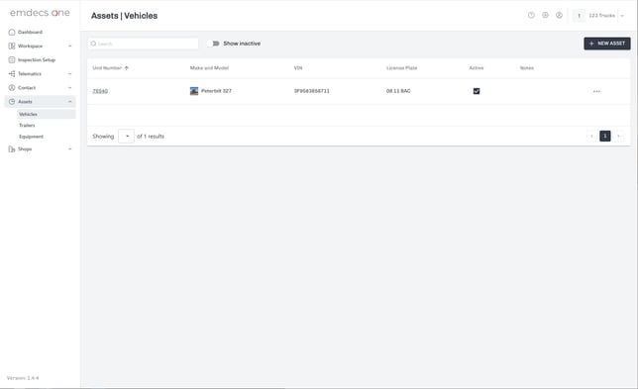Image resolution: width=638 pixels, height=389 pixels.
Task: Uncheck Active checkbox for Peterbilt 327
Action: coord(477,91)
